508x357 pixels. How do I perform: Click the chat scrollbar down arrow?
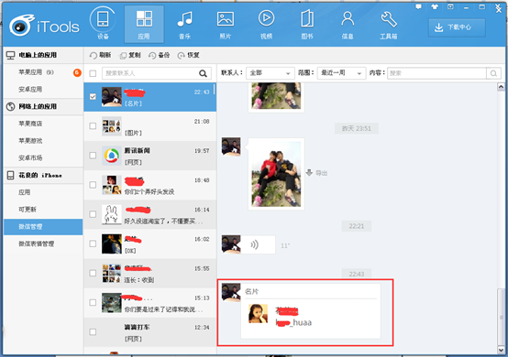(501, 350)
